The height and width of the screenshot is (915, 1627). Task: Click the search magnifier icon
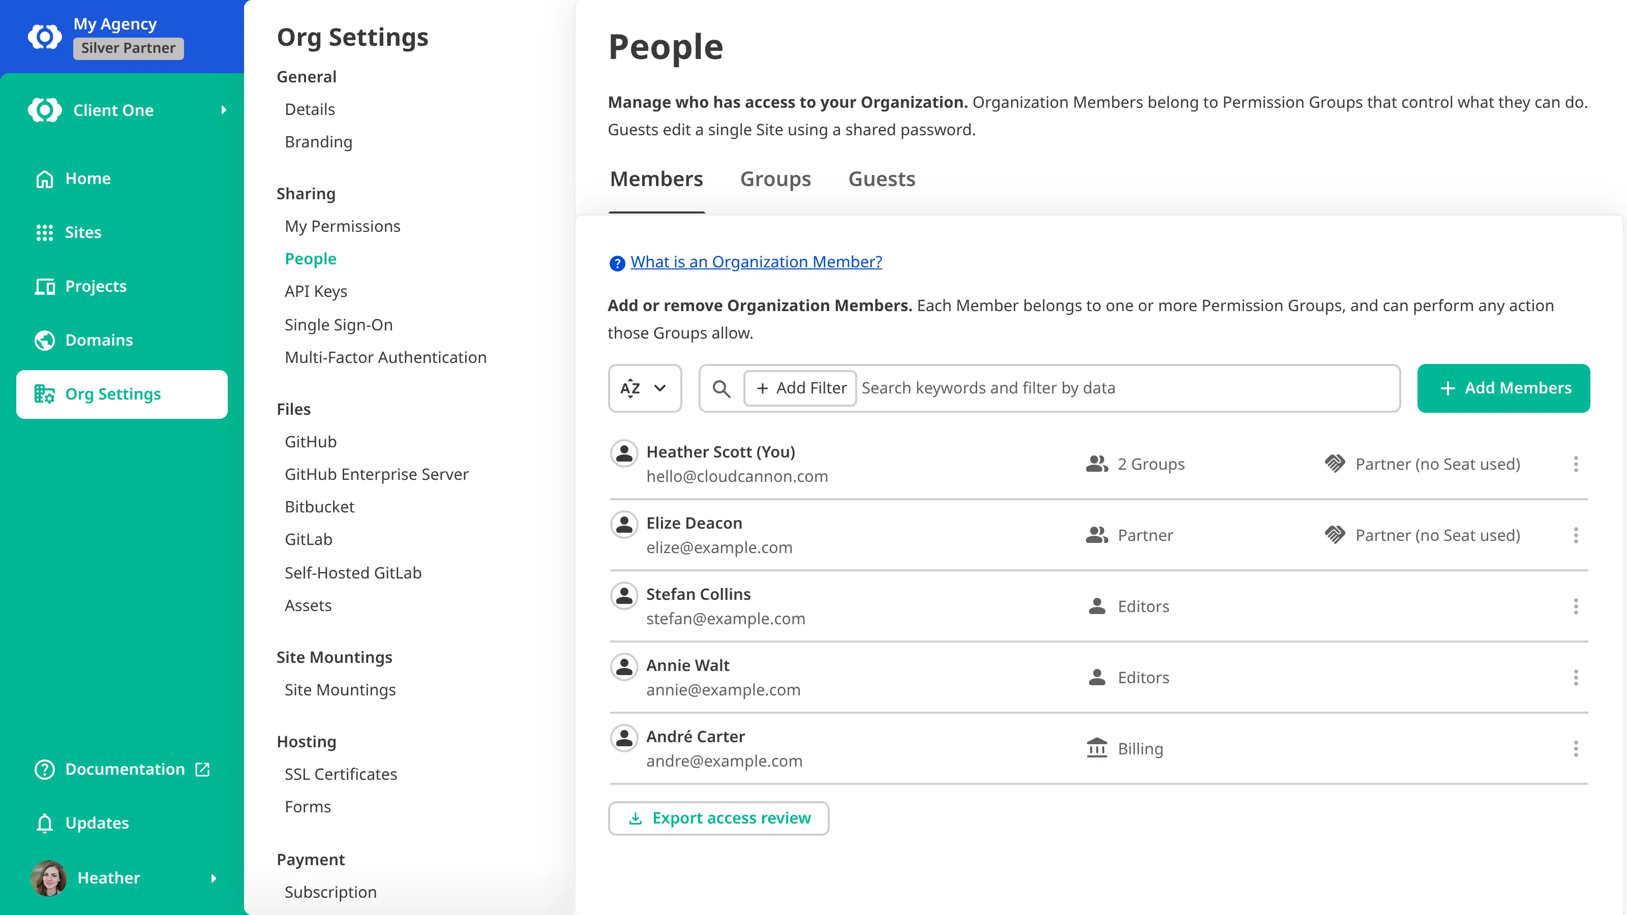coord(721,388)
